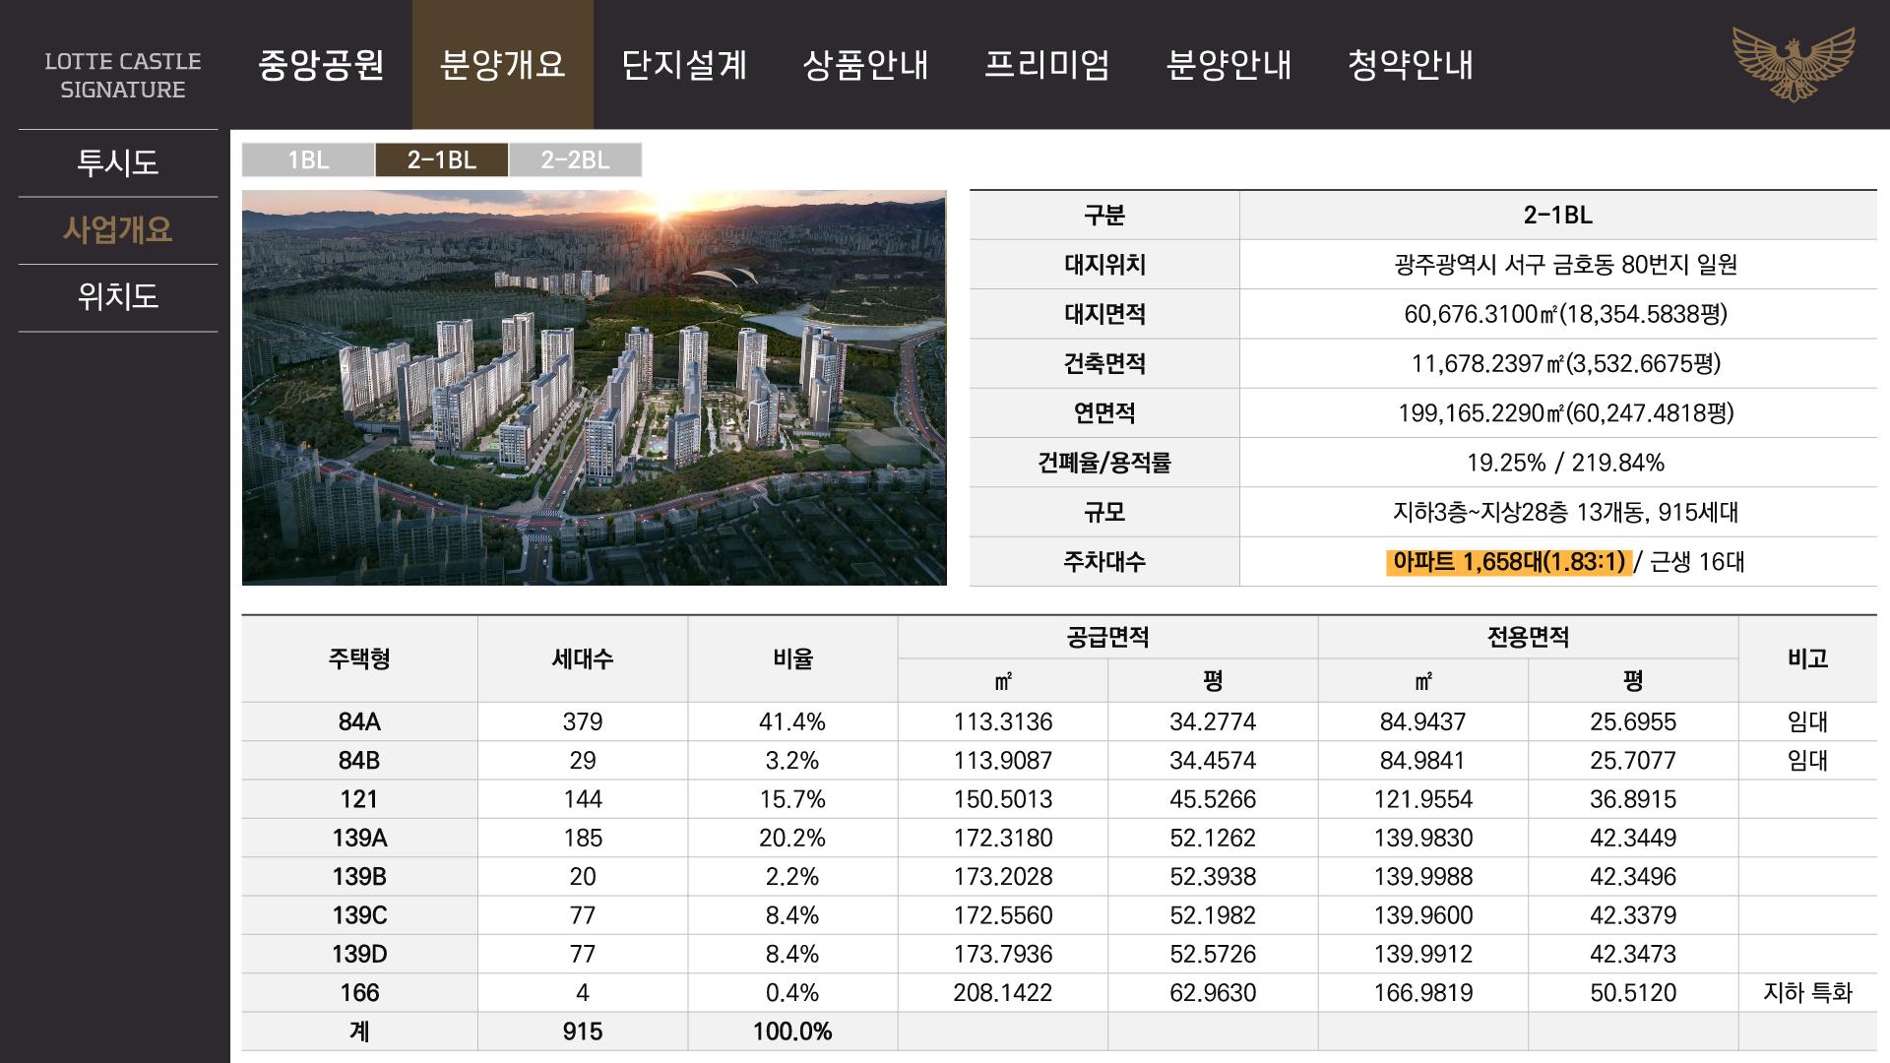Open the 단지설계 menu
The width and height of the screenshot is (1890, 1063).
(684, 65)
